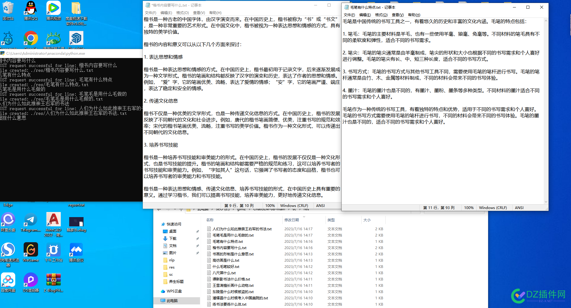Open the 养生标题 folder in sidebar
Image resolution: width=571 pixels, height=308 pixels.
click(174, 281)
